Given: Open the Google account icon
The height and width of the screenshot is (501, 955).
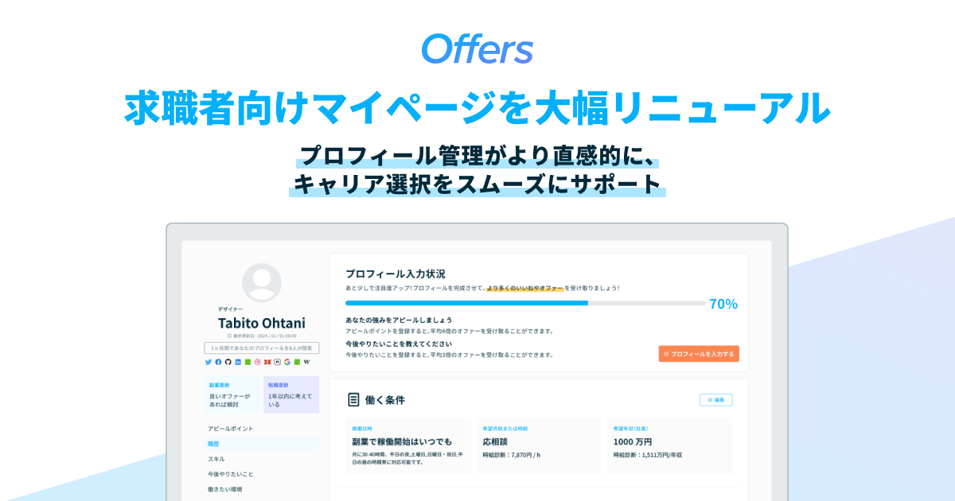Looking at the screenshot, I should click(287, 362).
